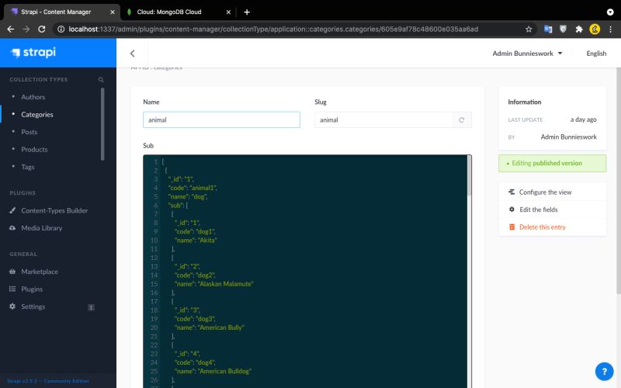Screen dimensions: 621x388
Task: Close the Strapi Content Manager tab
Action: tap(113, 12)
